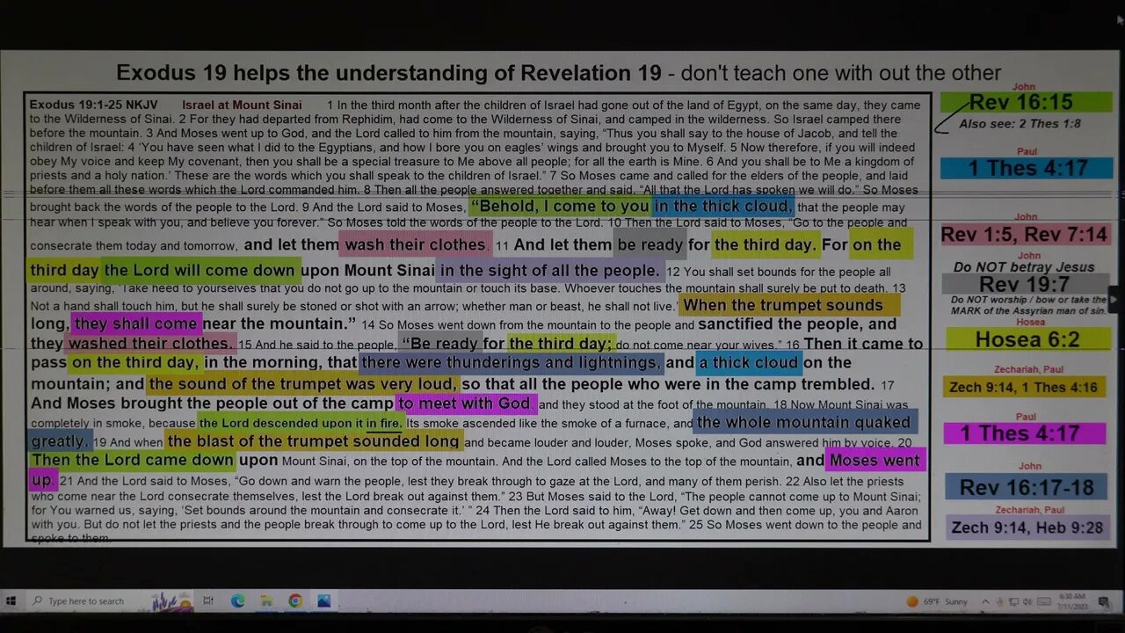Open the network status tray icon
Screen dimensions: 1125x633
pyautogui.click(x=1014, y=602)
